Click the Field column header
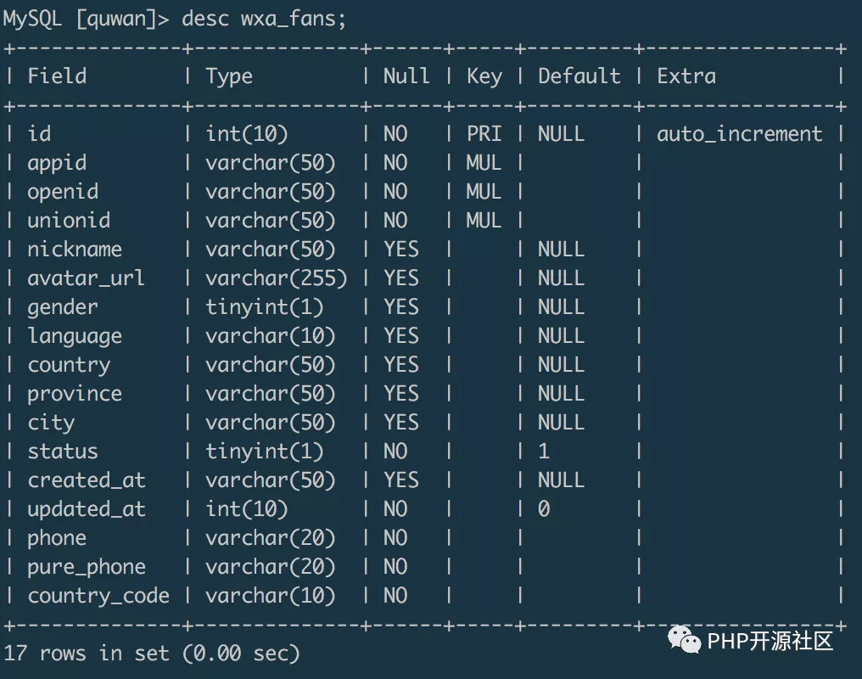Image resolution: width=862 pixels, height=679 pixels. click(x=57, y=76)
